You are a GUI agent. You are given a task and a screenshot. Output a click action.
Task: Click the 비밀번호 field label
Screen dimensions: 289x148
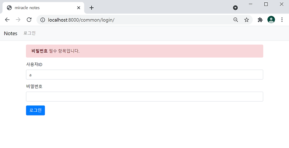(34, 86)
